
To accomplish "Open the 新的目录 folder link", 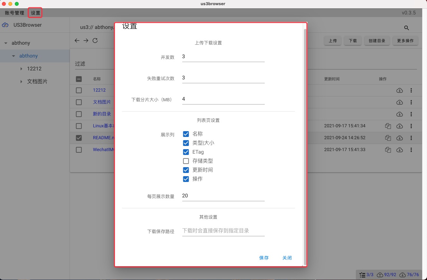I will (x=102, y=114).
